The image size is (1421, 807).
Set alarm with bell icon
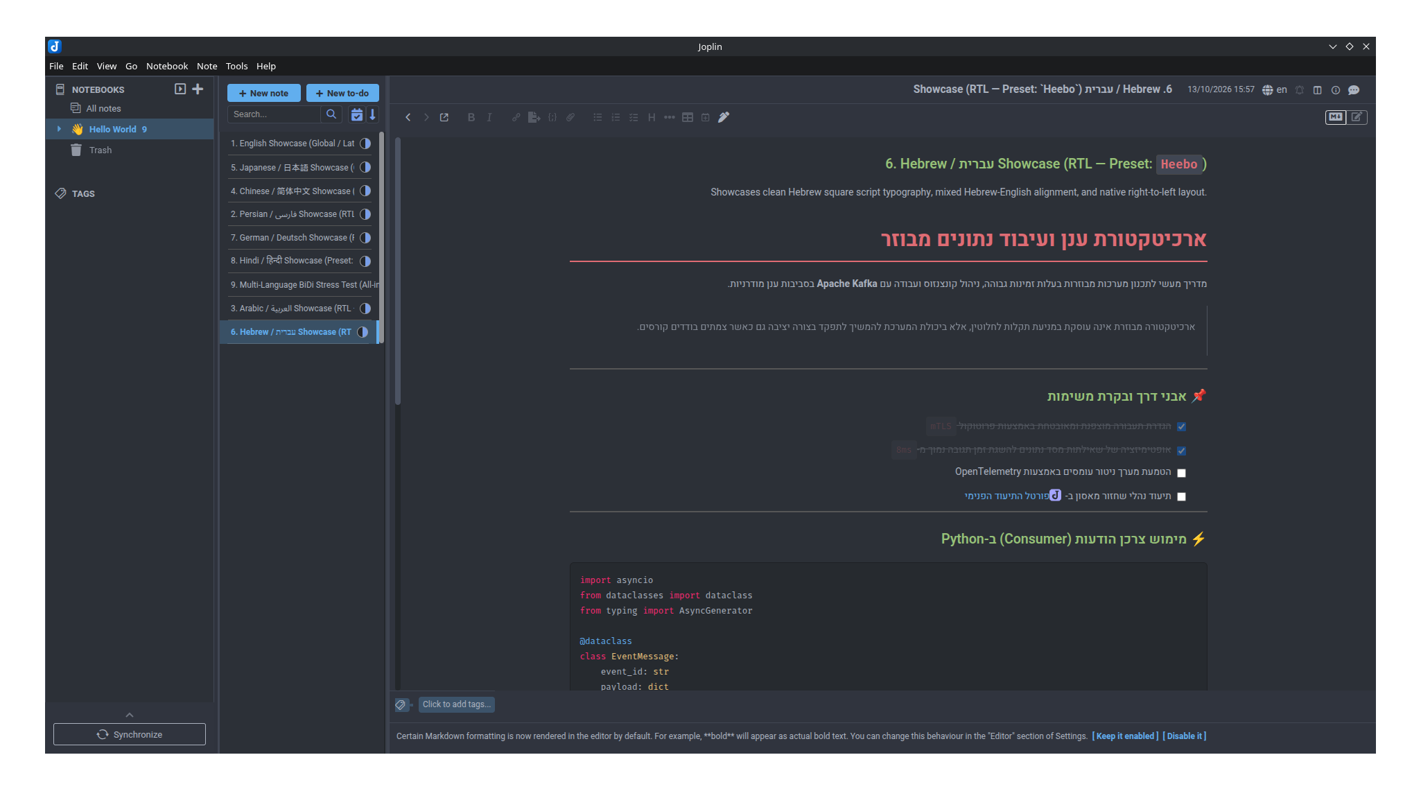pyautogui.click(x=1300, y=90)
